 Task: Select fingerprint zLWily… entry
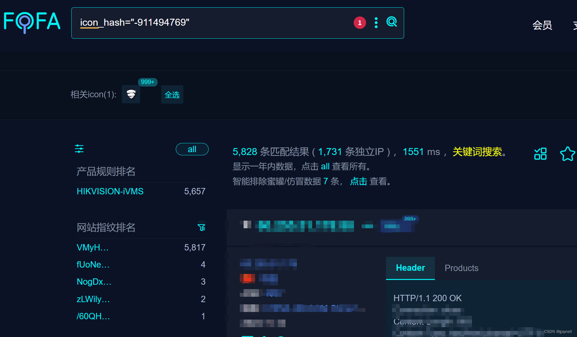(x=93, y=299)
